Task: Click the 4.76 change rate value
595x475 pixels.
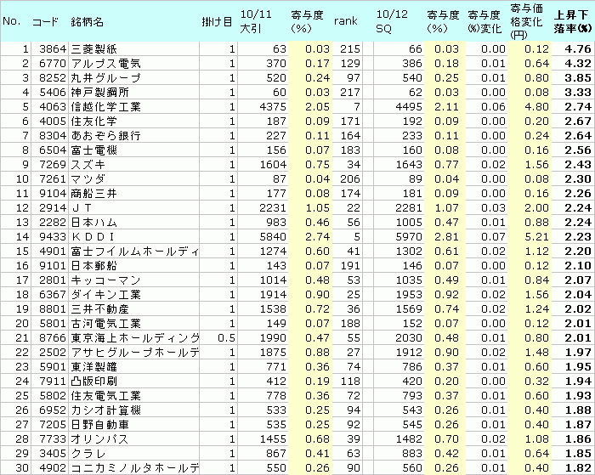Action: click(x=578, y=49)
